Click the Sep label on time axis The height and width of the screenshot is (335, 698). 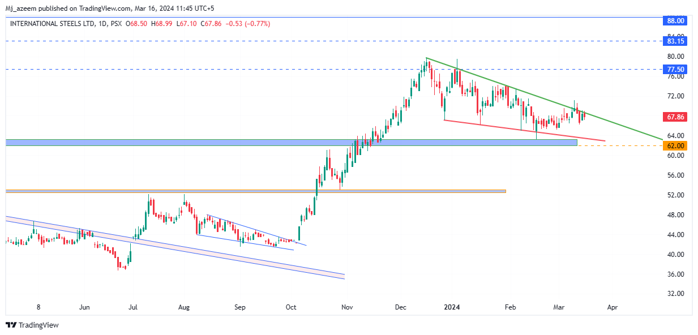pos(239,307)
